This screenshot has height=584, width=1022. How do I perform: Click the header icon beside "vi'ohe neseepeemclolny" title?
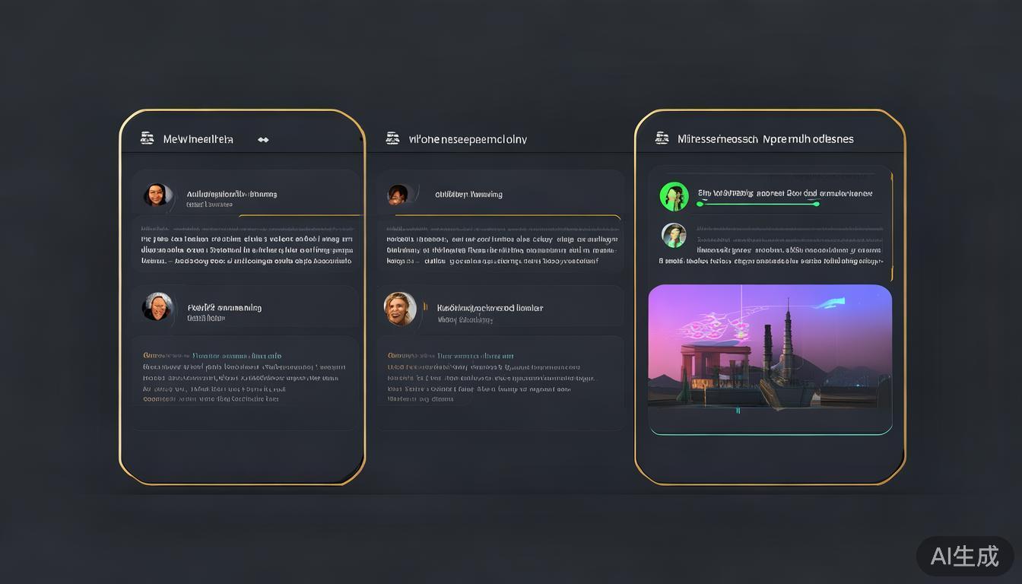coord(392,138)
